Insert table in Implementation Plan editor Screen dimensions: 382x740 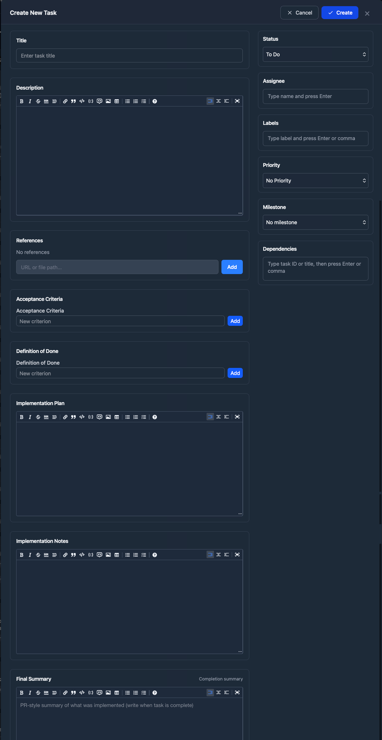pyautogui.click(x=117, y=417)
